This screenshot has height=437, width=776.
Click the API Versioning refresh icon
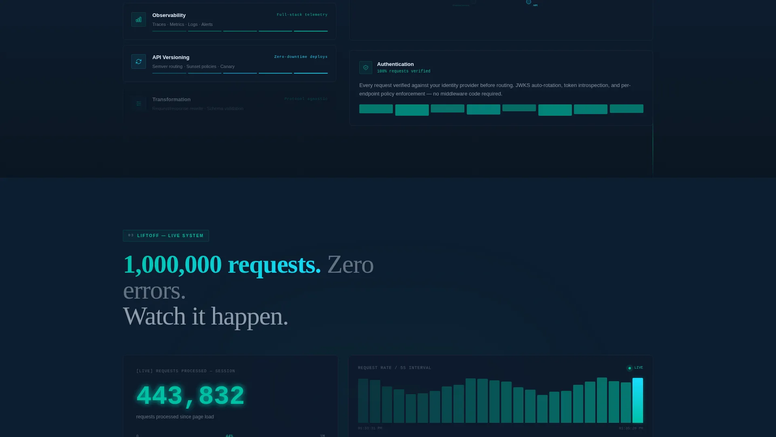(x=139, y=62)
